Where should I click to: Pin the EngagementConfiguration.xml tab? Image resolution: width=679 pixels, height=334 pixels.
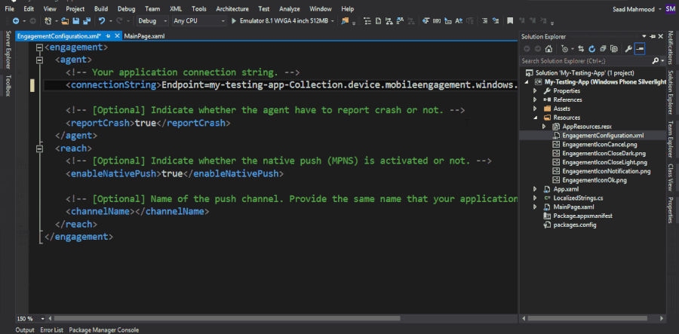point(108,36)
